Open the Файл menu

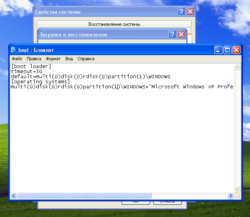pos(17,59)
